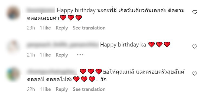The image size is (201, 99).
Task: Open first commenter's blurred profile picture
Action: 13,13
